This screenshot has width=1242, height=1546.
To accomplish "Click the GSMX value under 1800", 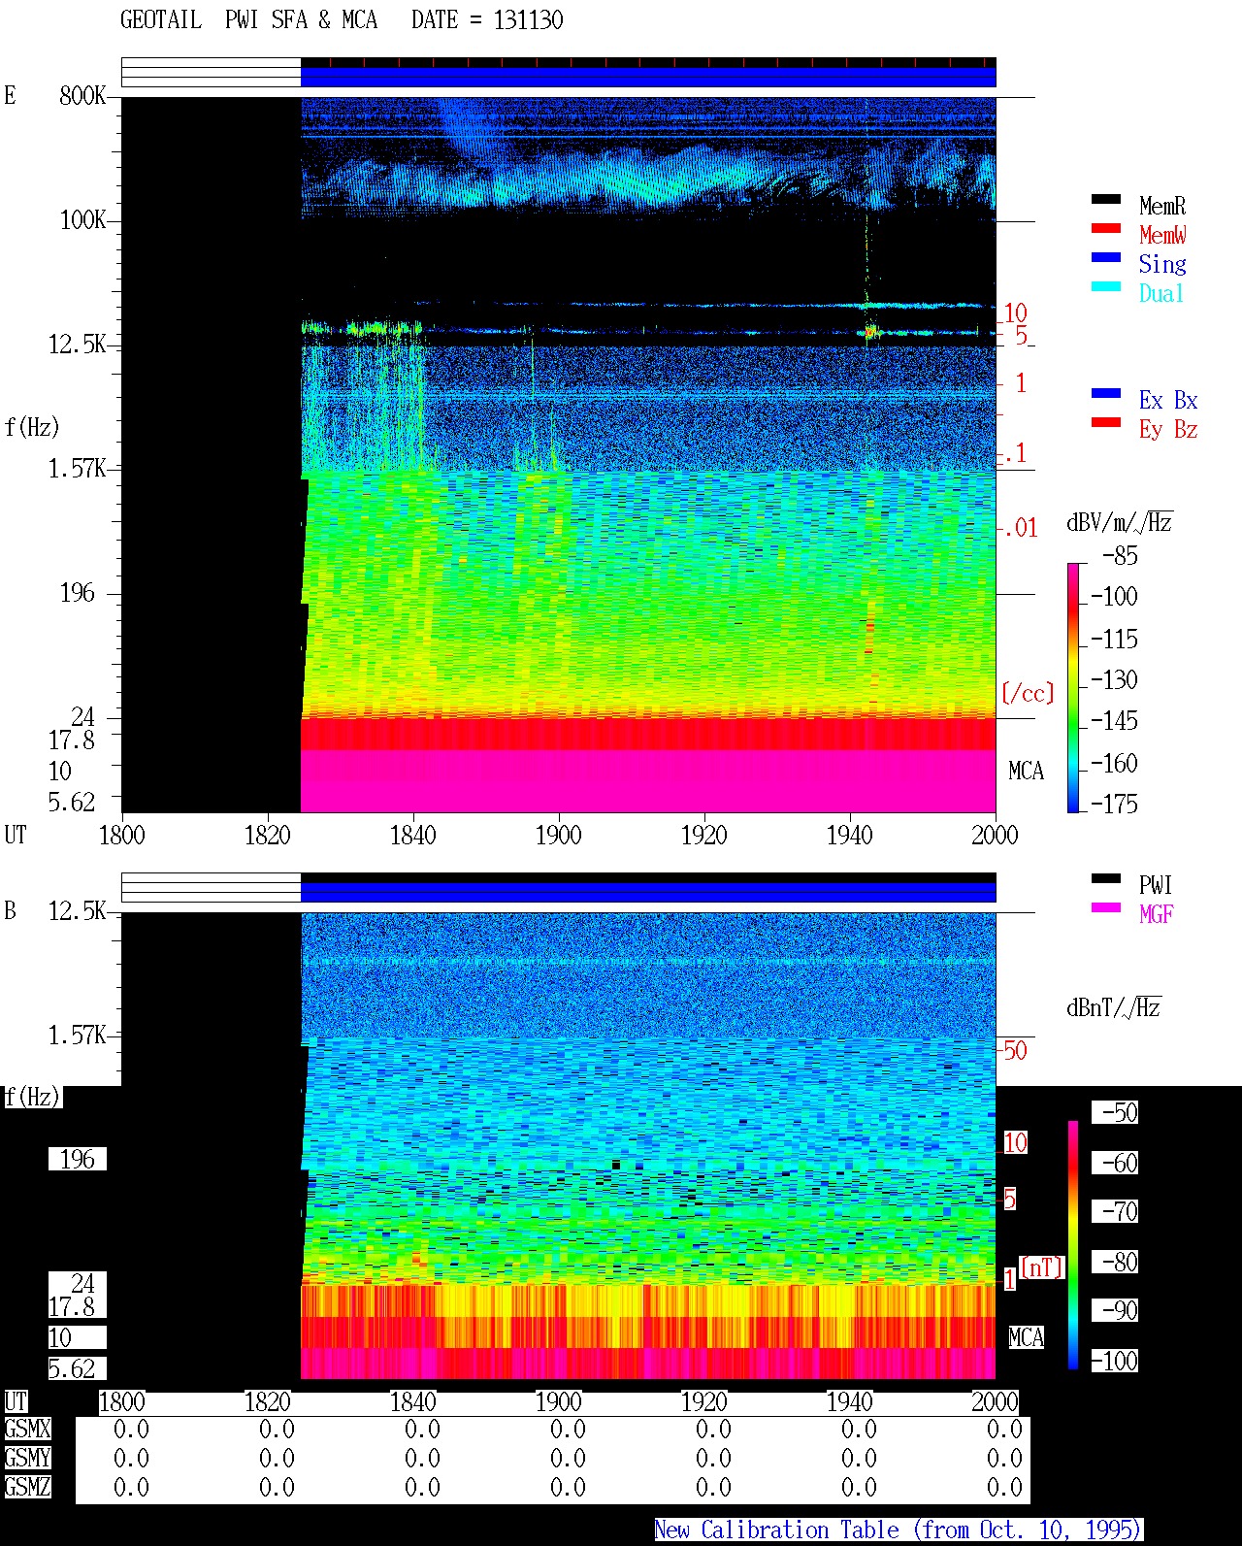I will click(131, 1430).
